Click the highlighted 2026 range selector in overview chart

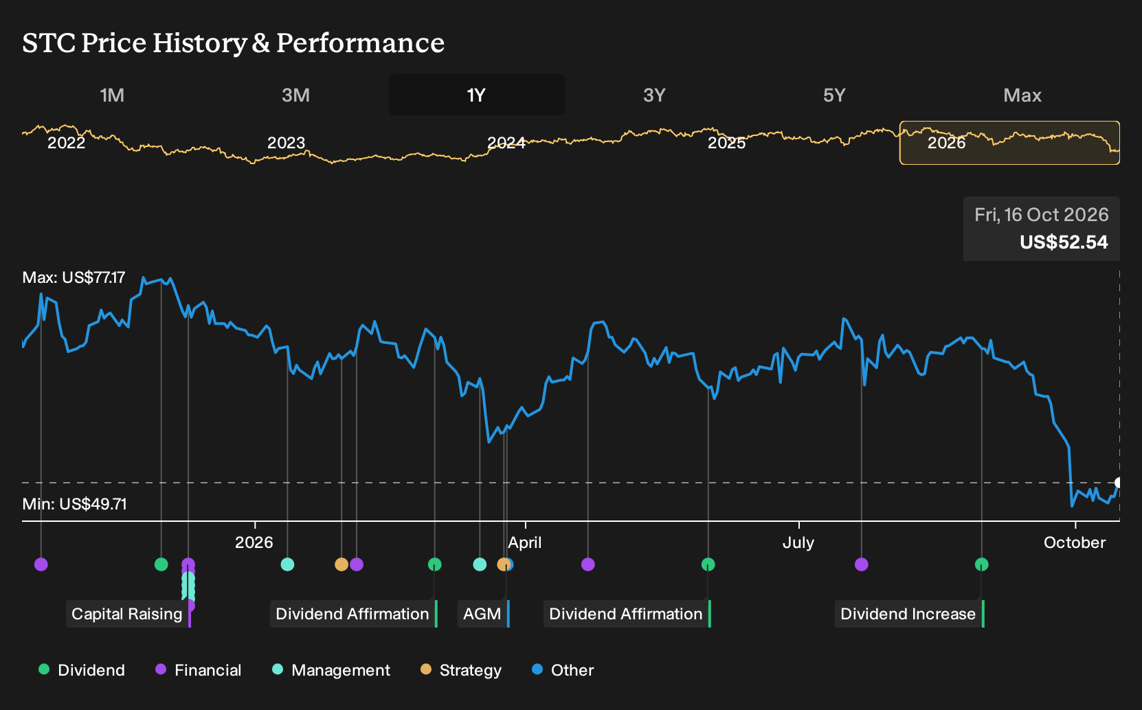[1009, 143]
